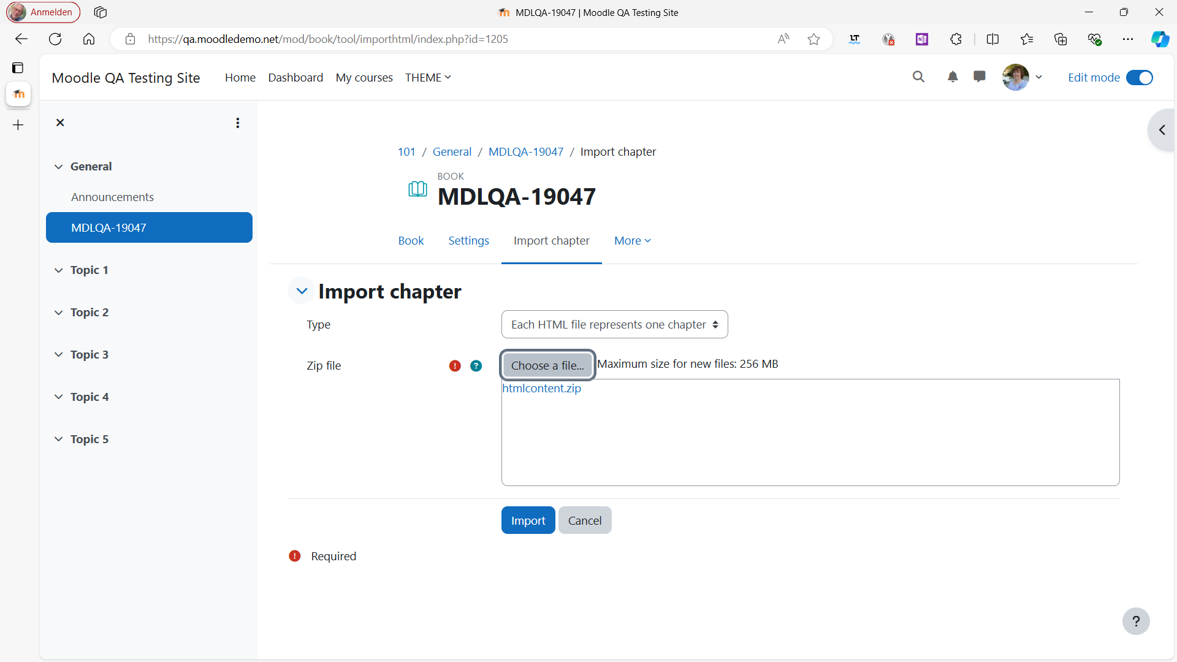
Task: Click the red required icon beside Zip file
Action: pos(455,366)
